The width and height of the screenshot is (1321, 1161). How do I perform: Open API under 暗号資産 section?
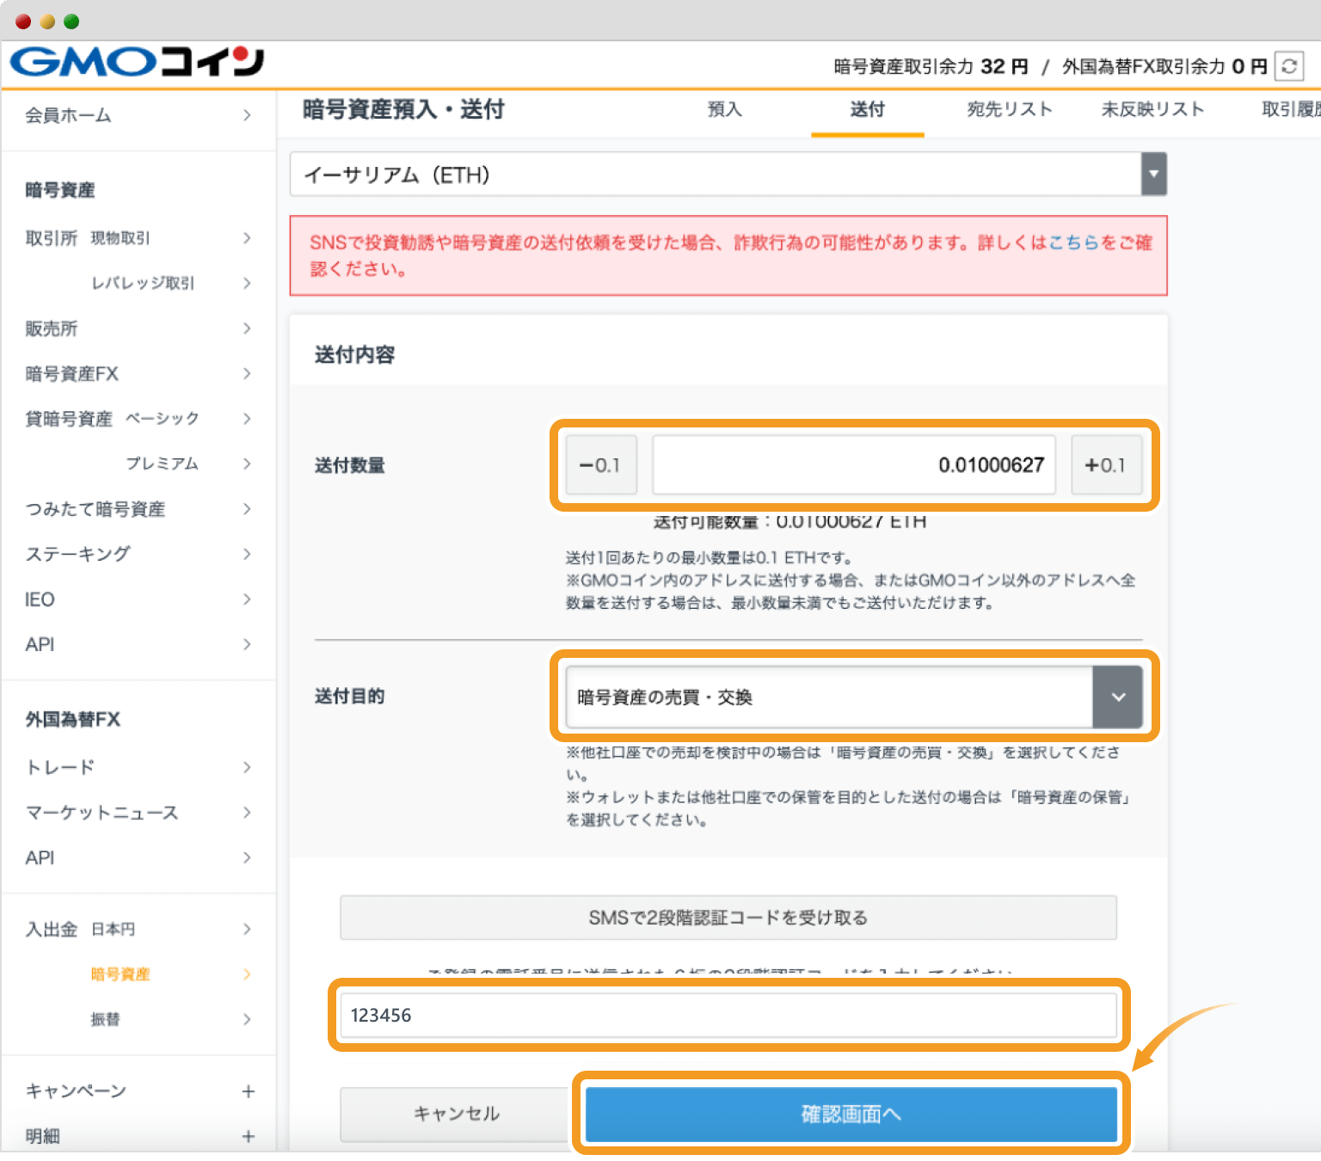point(138,644)
